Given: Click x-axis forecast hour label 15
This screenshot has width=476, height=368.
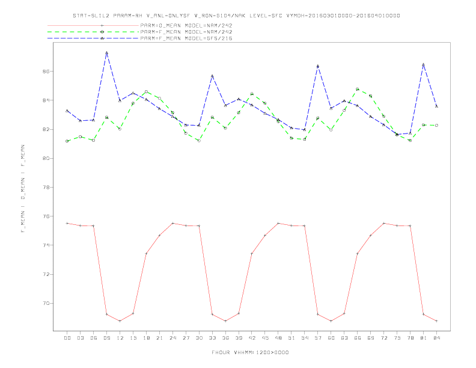Looking at the screenshot, I should [133, 338].
